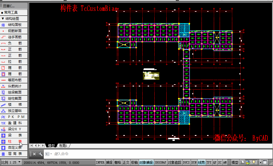Click the annotation scale icon in status bar
Screen dimensions: 273x166
pos(242,162)
